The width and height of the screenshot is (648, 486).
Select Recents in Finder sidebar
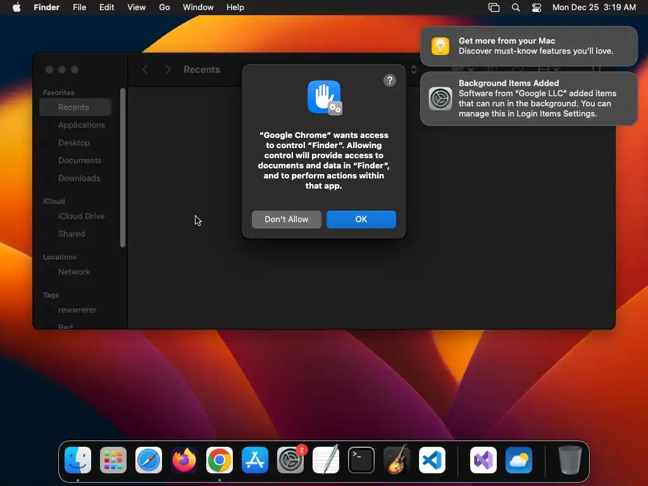76,107
